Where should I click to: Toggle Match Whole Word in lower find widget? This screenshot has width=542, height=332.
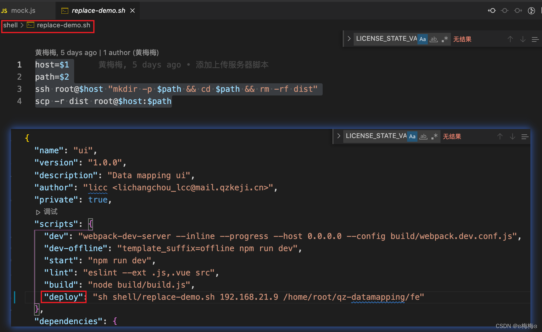click(424, 136)
